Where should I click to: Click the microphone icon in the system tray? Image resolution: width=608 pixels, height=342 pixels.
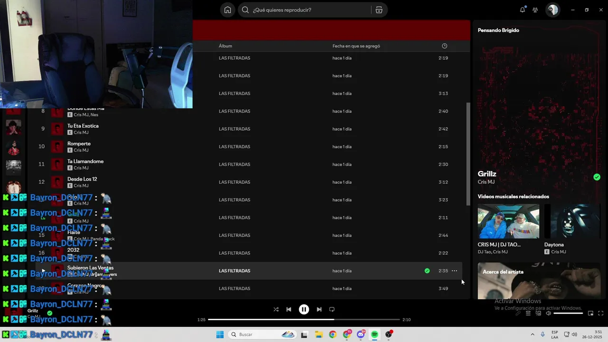tap(542, 334)
